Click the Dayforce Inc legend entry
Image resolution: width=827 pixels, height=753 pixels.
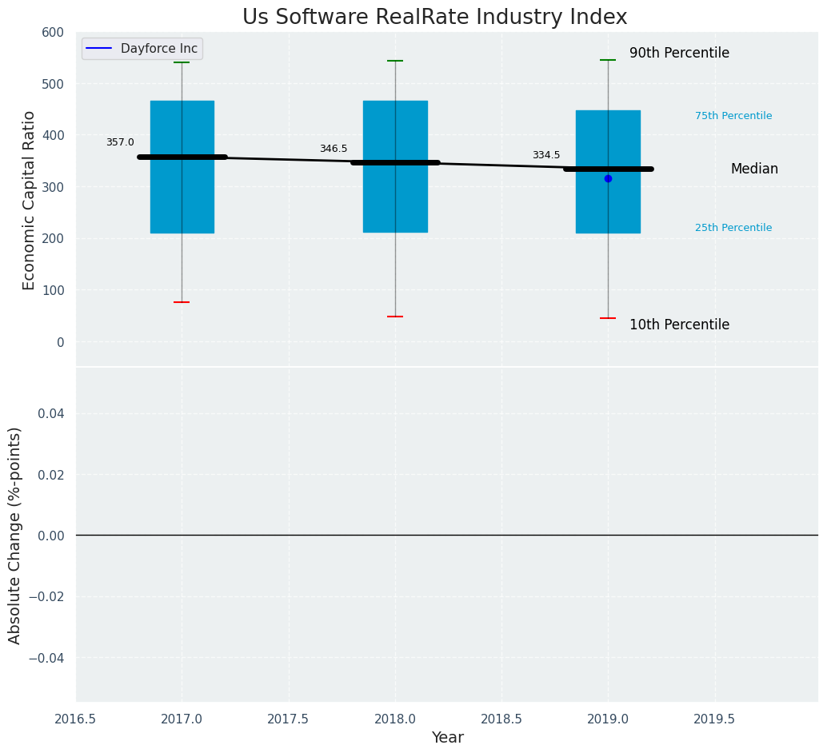(x=142, y=49)
